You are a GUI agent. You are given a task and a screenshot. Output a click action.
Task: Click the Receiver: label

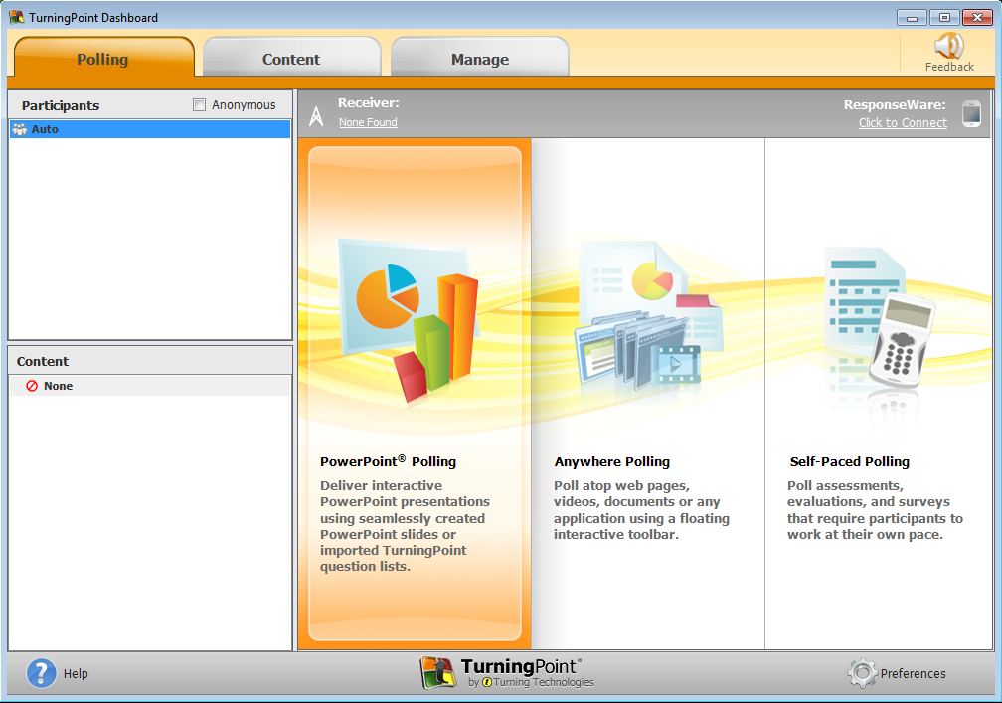pos(369,102)
